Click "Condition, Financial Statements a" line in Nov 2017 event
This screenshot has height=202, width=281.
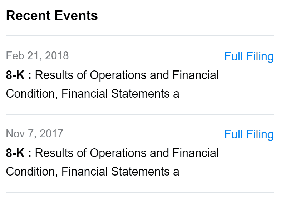click(x=93, y=172)
